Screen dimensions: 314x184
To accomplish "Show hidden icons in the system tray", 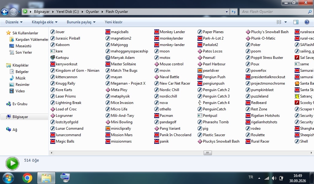I will [259, 178].
